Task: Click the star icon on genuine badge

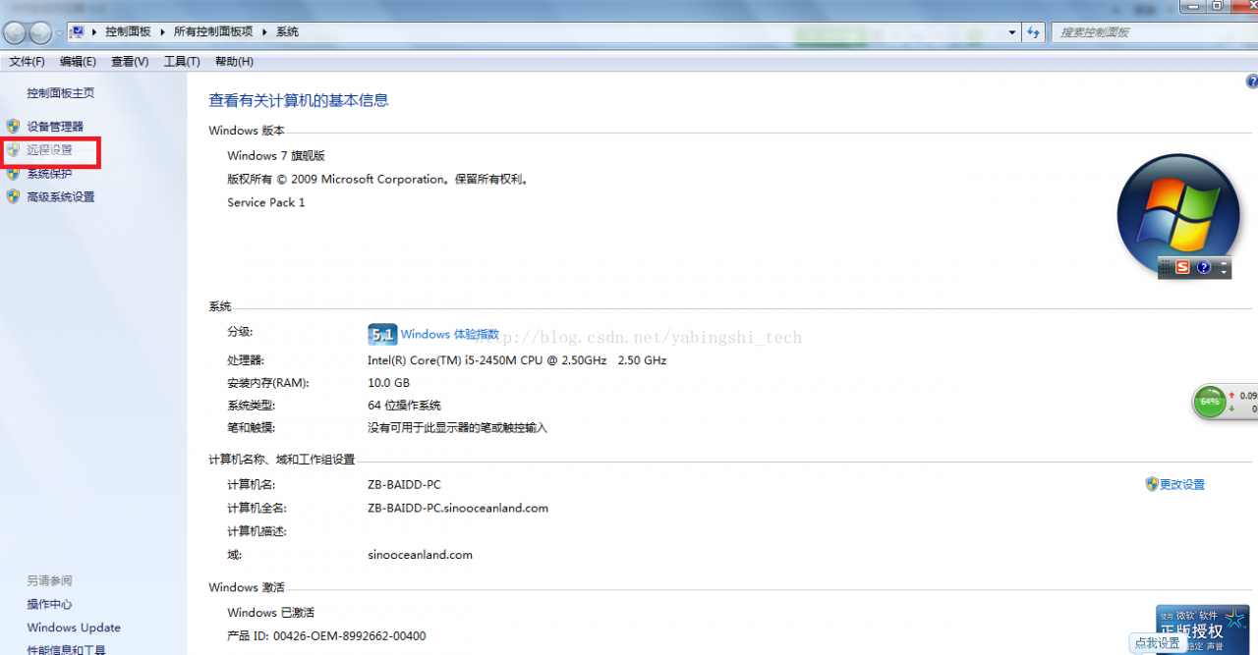Action: 1233,617
